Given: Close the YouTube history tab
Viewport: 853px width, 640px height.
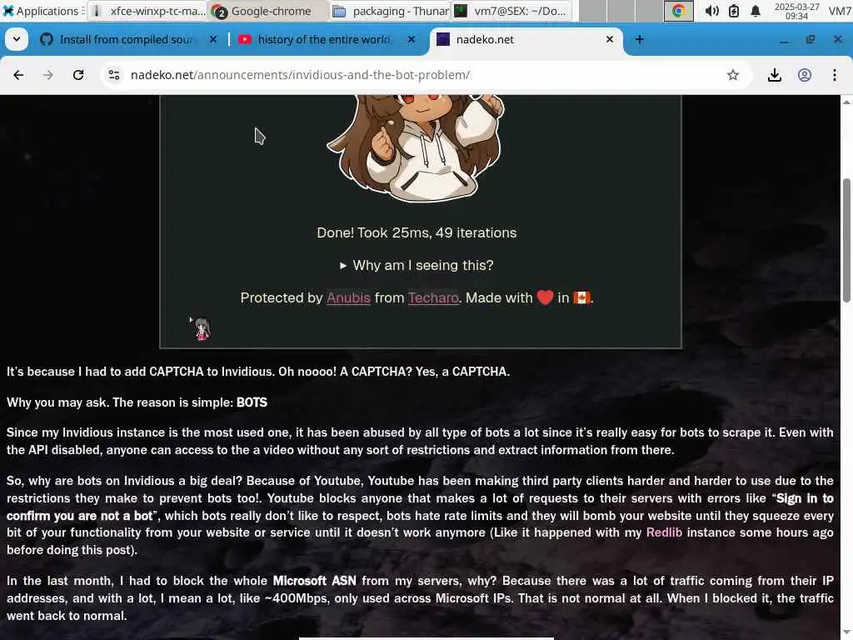Looking at the screenshot, I should [412, 39].
